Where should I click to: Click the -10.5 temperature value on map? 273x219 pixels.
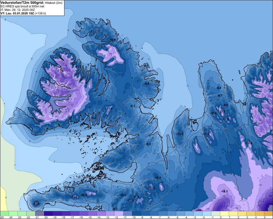point(180,134)
